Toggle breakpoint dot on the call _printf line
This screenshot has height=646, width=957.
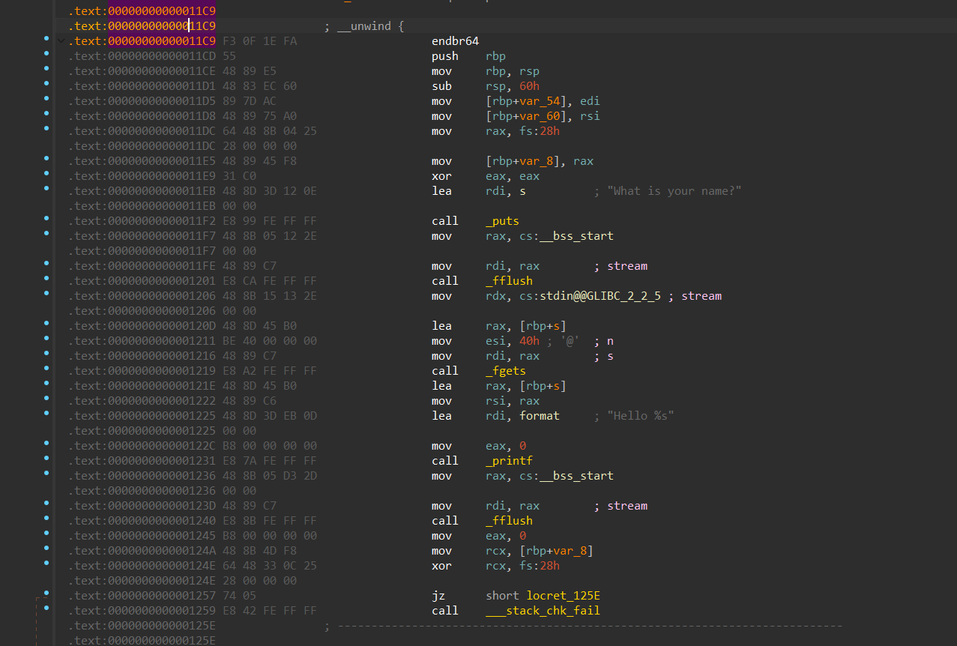pyautogui.click(x=46, y=458)
